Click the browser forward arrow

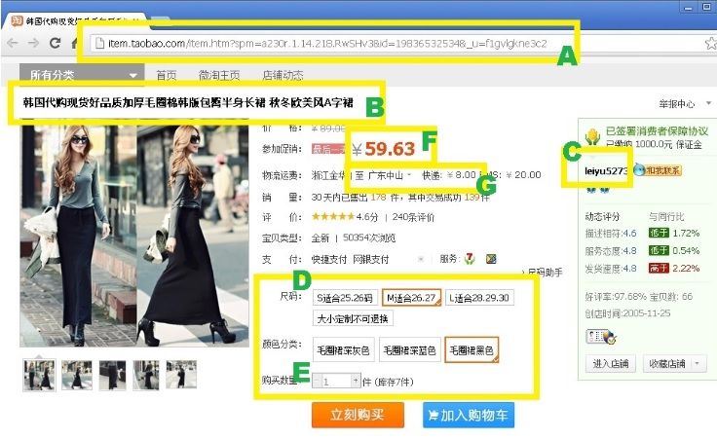point(34,43)
